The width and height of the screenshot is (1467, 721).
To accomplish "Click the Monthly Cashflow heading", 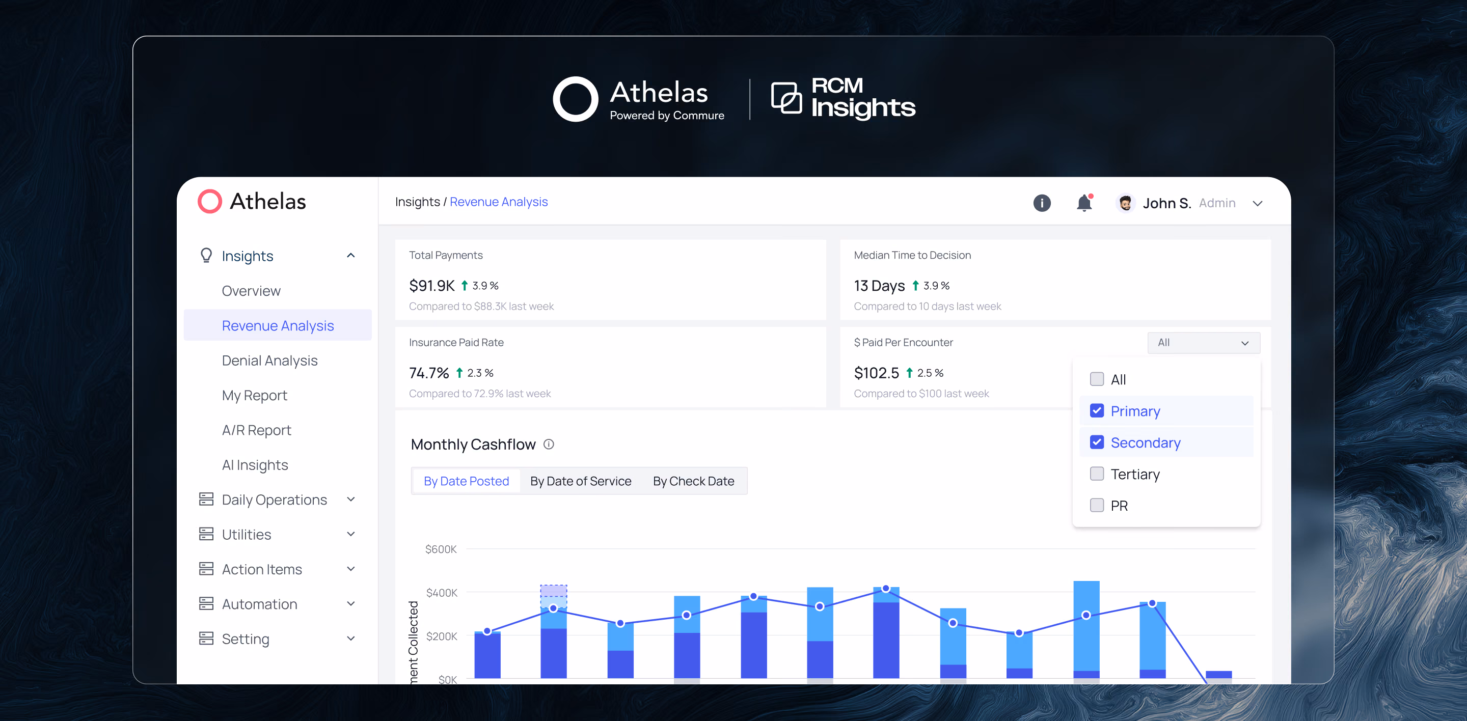I will pos(473,445).
